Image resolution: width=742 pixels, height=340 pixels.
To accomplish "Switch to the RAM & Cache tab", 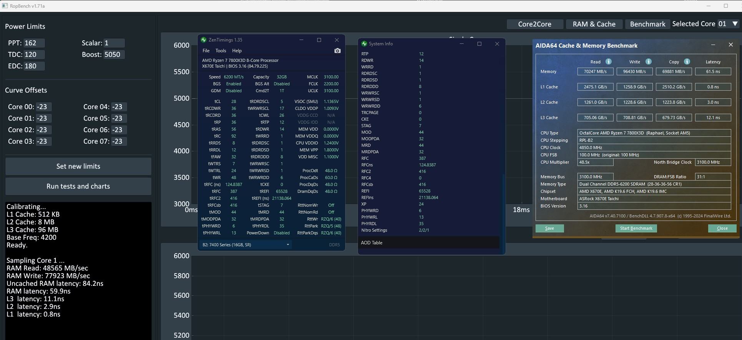I will tap(594, 24).
